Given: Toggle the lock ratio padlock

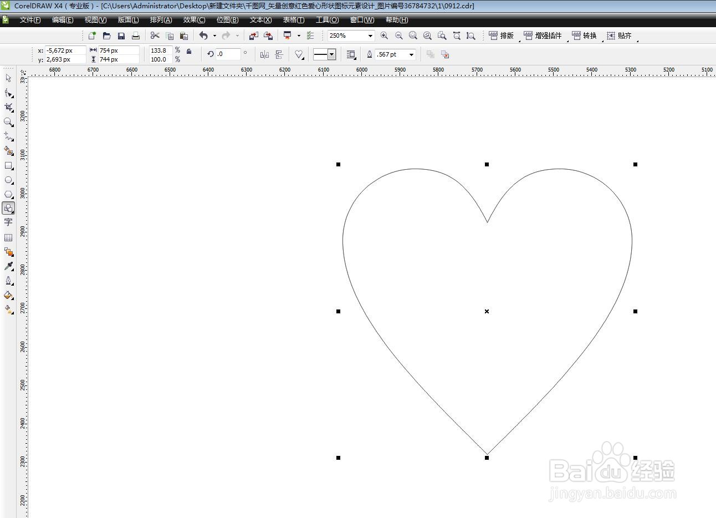Looking at the screenshot, I should pyautogui.click(x=189, y=51).
